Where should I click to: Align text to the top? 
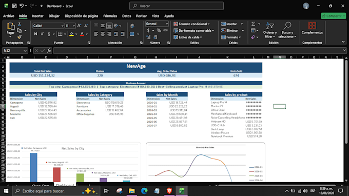click(96, 26)
